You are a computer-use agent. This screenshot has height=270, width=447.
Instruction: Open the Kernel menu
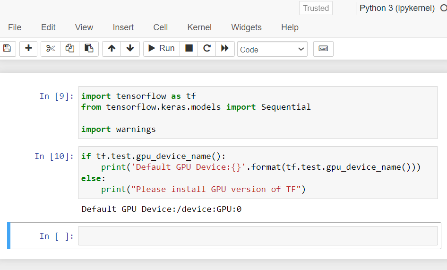[x=199, y=27]
